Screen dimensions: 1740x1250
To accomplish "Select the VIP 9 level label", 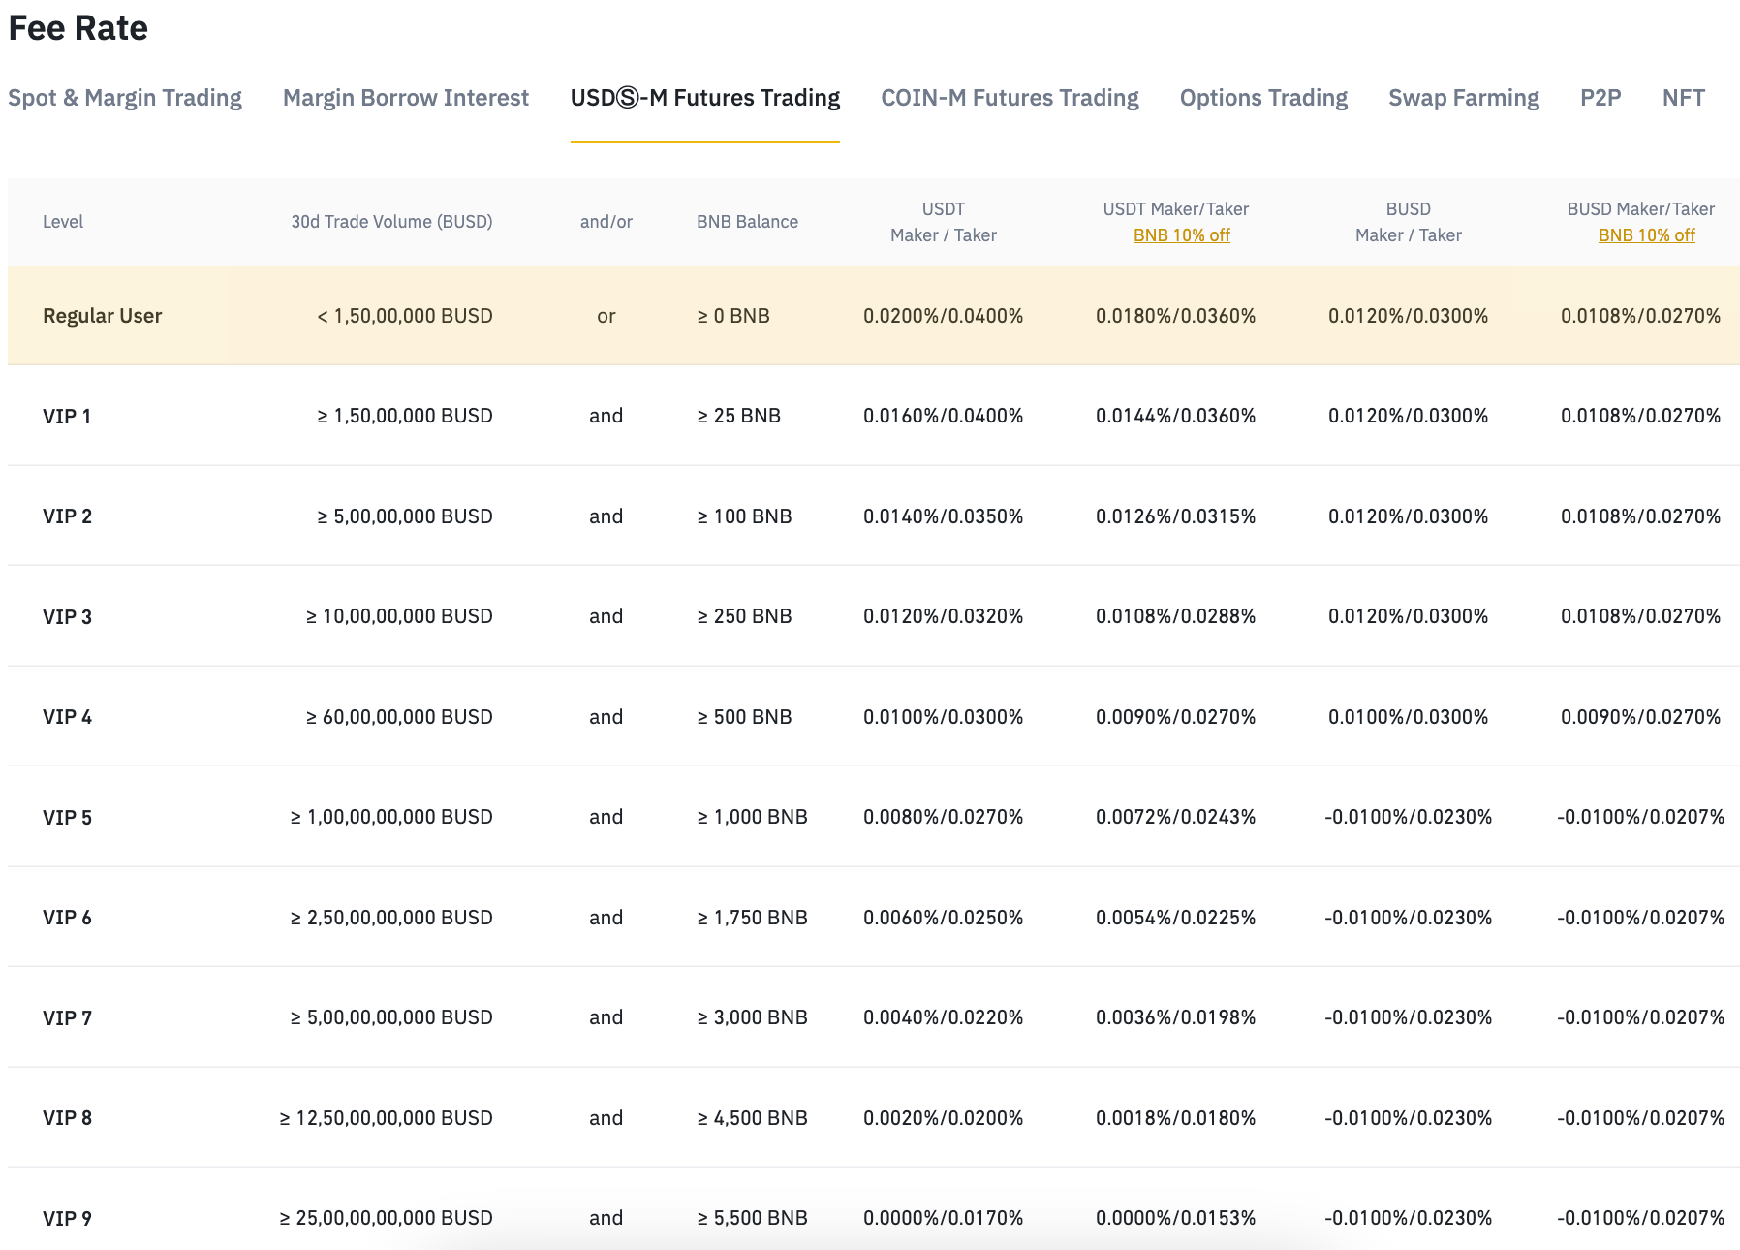I will (x=67, y=1219).
